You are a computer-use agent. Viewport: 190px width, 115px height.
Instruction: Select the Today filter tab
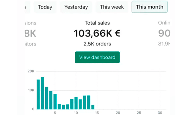tap(45, 7)
